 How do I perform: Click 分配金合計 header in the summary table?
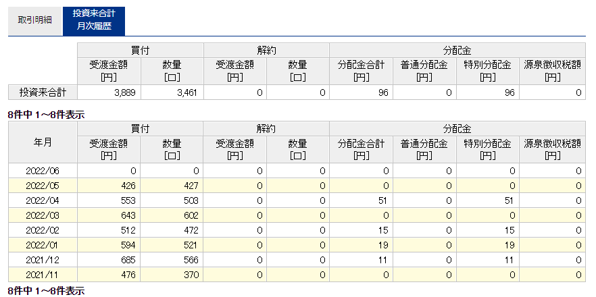[x=361, y=72]
